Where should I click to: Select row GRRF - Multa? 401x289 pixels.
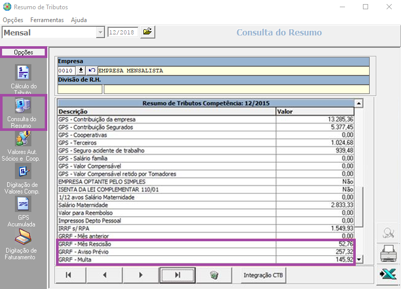point(206,259)
